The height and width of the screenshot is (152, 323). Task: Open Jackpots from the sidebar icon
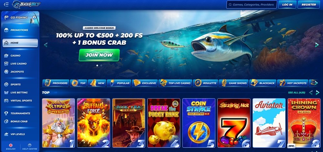coord(6,72)
